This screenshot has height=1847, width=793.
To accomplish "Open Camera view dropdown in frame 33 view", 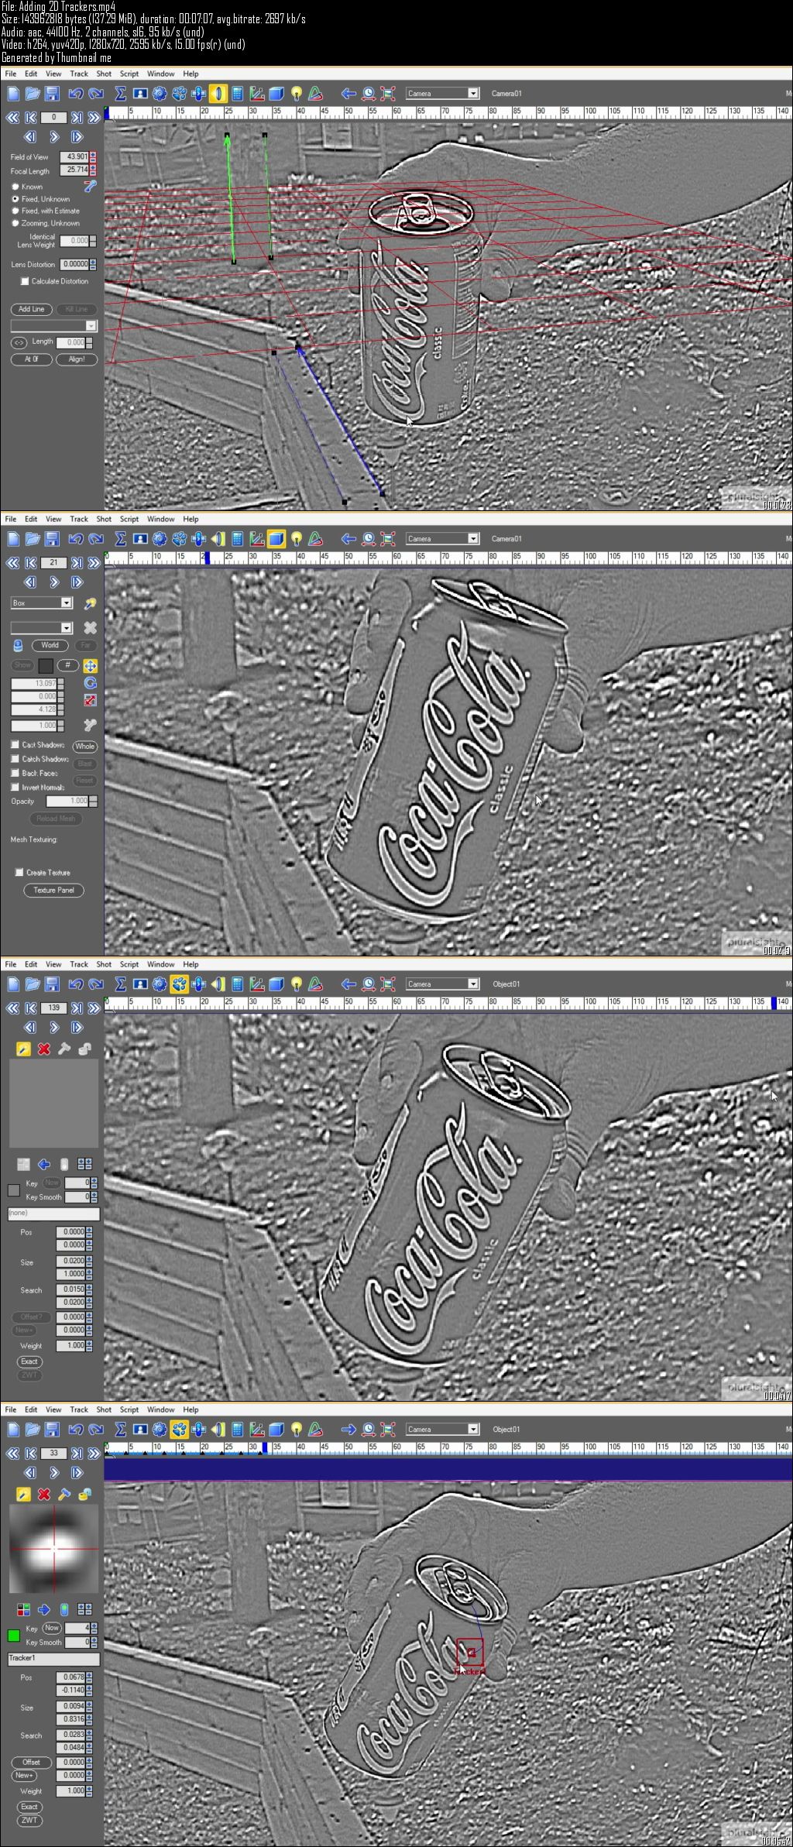I will click(442, 1429).
